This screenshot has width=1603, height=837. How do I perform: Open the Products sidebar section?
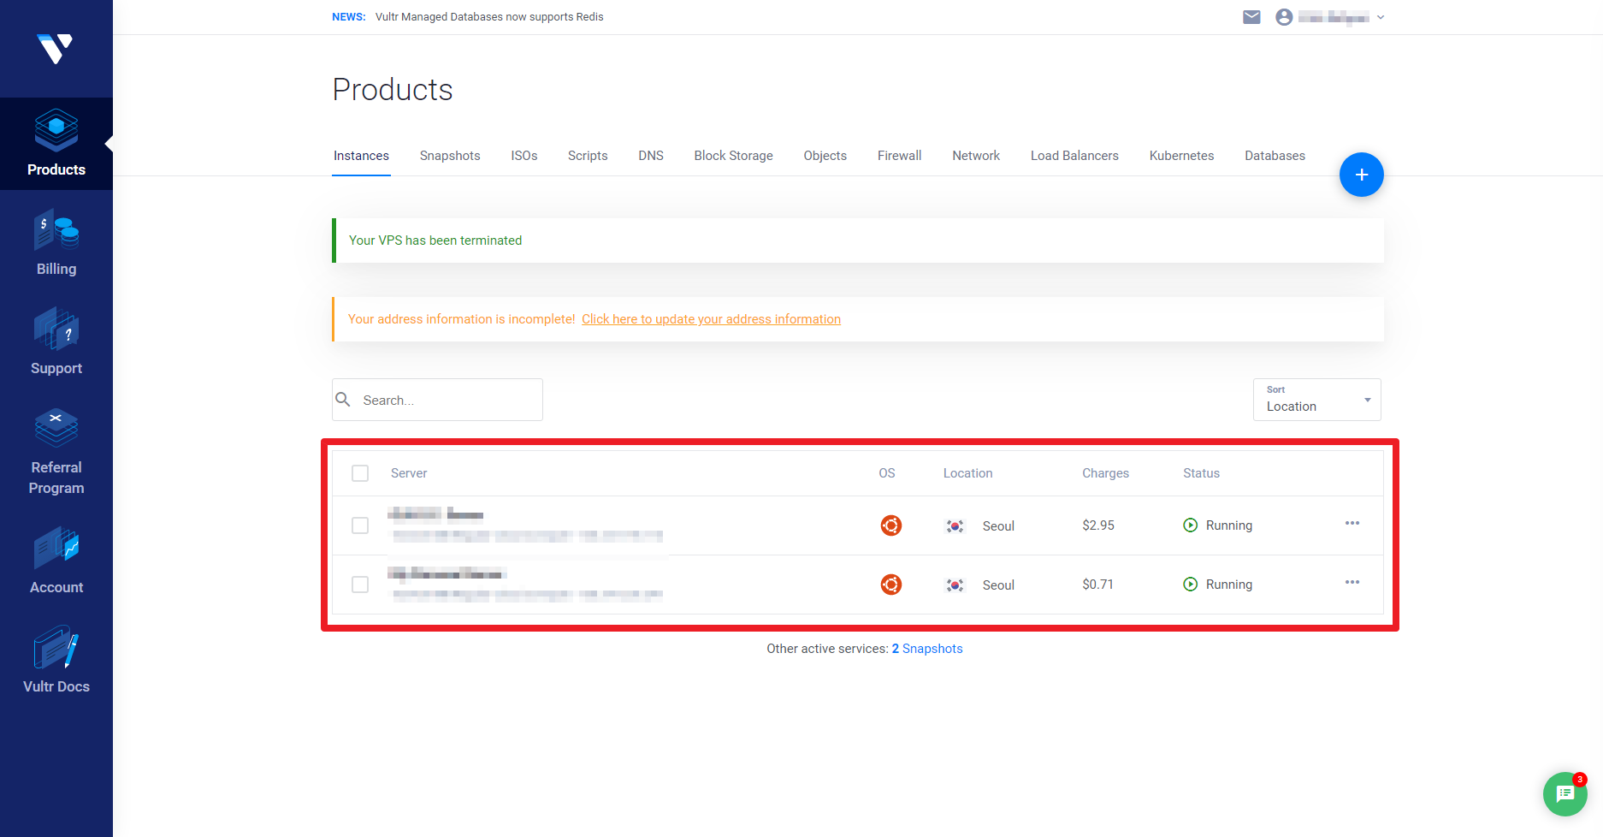tap(56, 144)
